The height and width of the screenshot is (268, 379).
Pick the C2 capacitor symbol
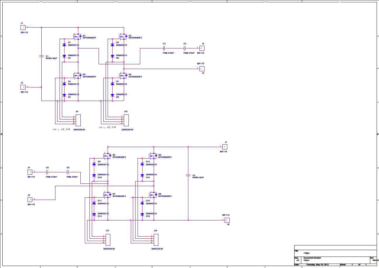164,48
